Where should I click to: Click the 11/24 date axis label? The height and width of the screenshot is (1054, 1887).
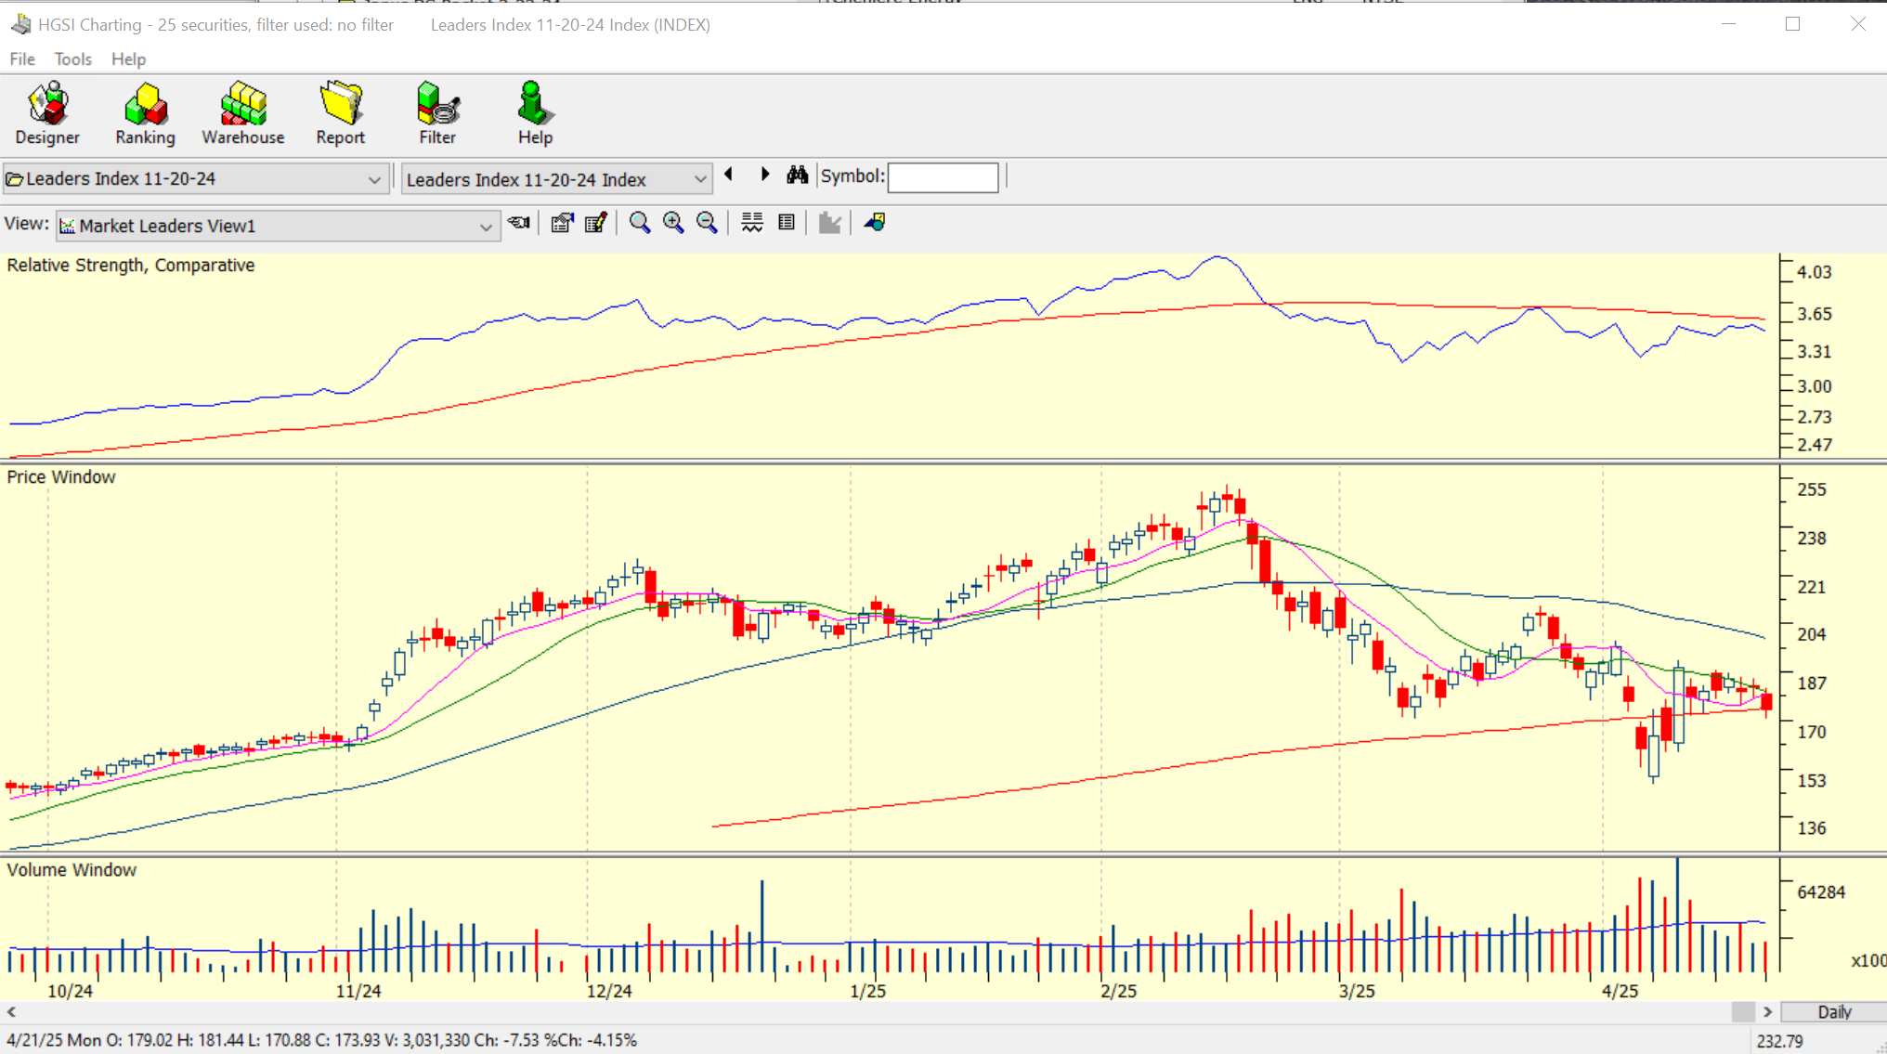[358, 991]
